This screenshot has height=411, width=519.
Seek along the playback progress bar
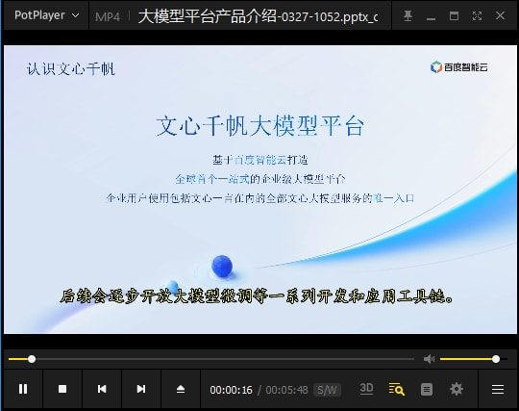[211, 359]
